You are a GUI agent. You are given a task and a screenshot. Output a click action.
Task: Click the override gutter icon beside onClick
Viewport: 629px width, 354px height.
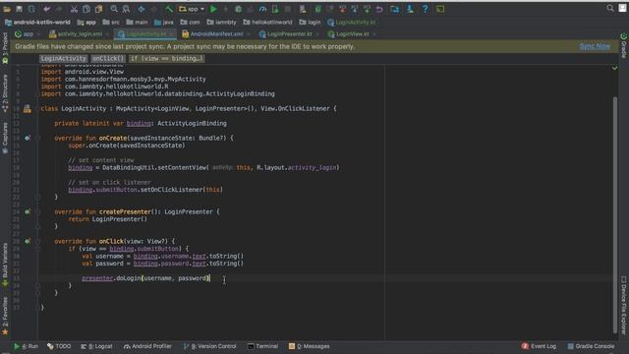28,241
